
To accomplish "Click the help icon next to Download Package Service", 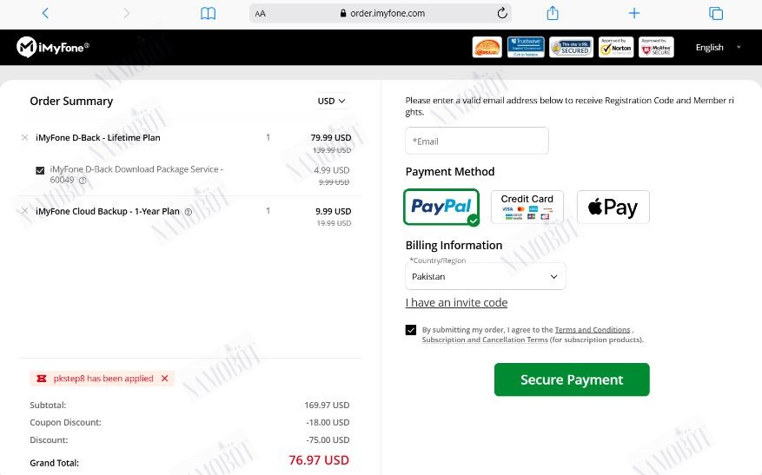I will coord(83,181).
